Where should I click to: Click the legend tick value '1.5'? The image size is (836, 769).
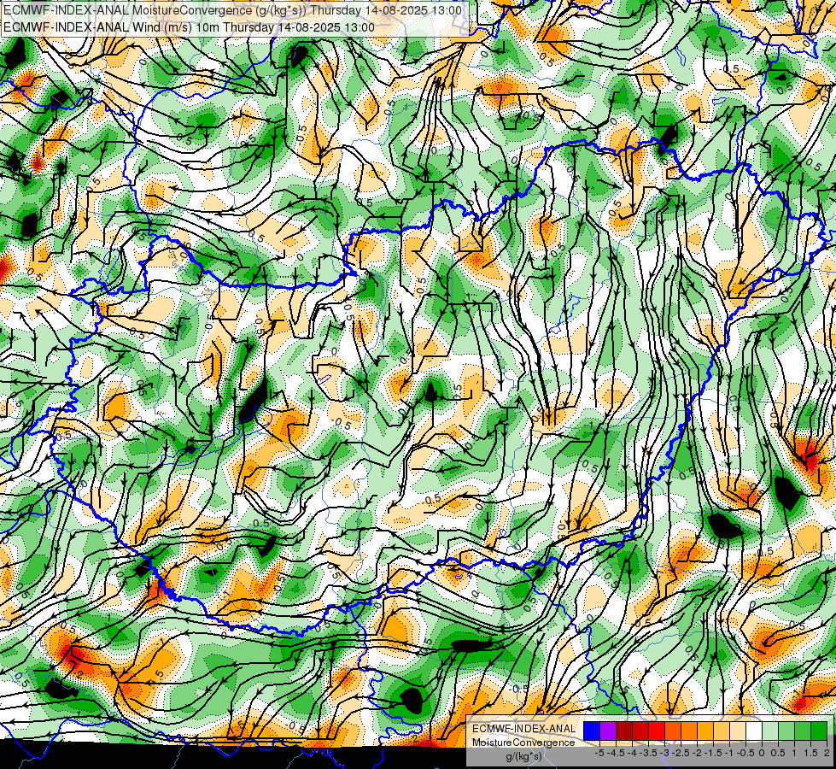pyautogui.click(x=811, y=753)
